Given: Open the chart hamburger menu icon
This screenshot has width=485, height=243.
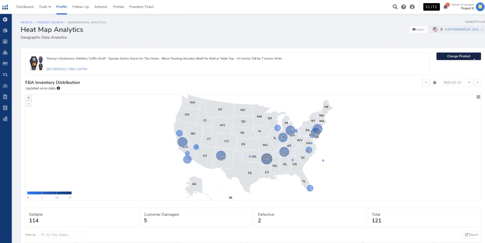Looking at the screenshot, I should pyautogui.click(x=478, y=97).
